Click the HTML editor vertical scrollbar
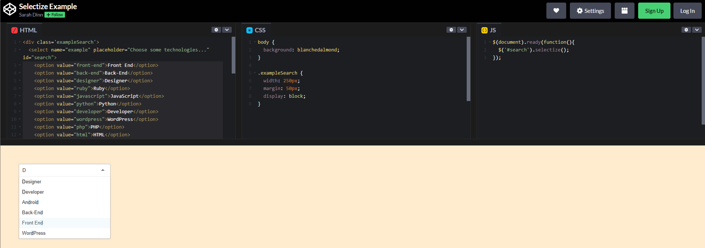705x248 pixels. 234,55
